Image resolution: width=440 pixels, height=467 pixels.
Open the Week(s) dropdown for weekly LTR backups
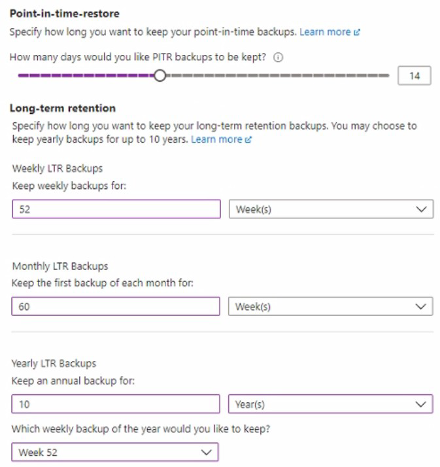pyautogui.click(x=330, y=209)
